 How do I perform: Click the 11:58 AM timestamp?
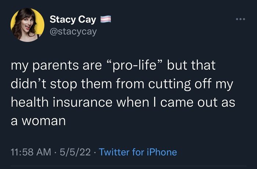coord(31,152)
